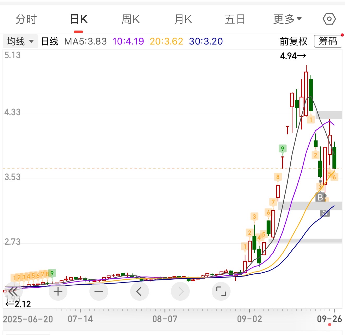Tap the zoom out minus button
The width and height of the screenshot is (345, 335).
(x=99, y=291)
